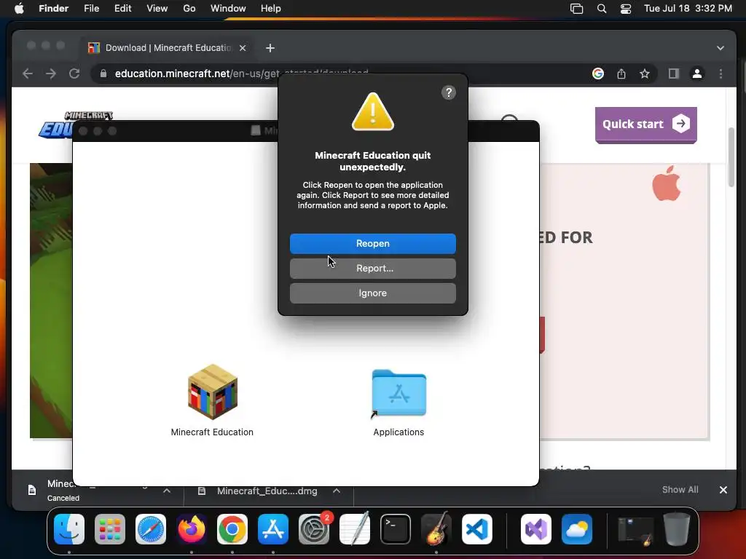Open the Edit menu
Viewport: 746px width, 559px height.
(122, 9)
